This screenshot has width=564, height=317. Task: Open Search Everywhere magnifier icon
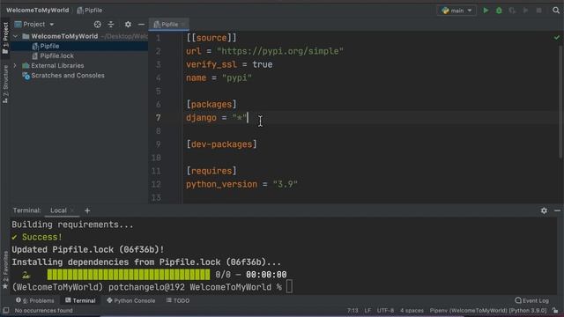pyautogui.click(x=556, y=11)
